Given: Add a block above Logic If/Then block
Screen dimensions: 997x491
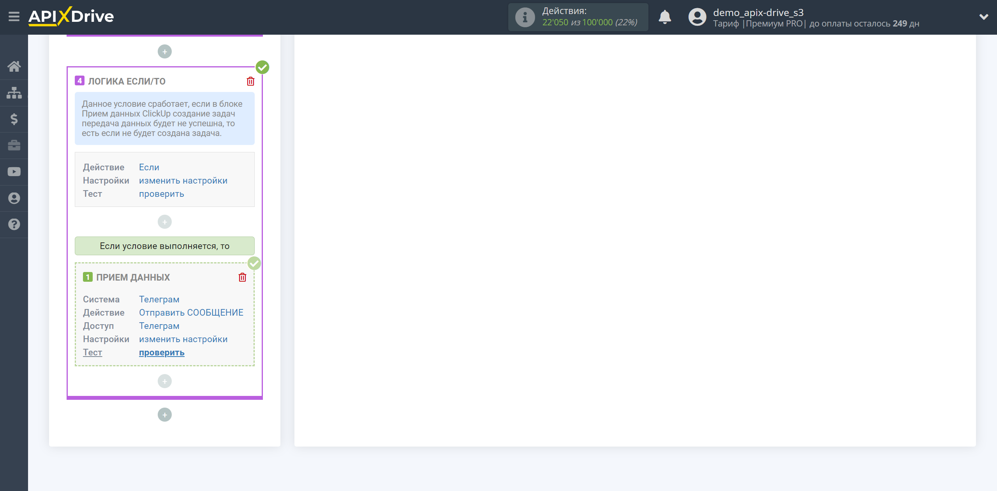Looking at the screenshot, I should click(x=165, y=51).
